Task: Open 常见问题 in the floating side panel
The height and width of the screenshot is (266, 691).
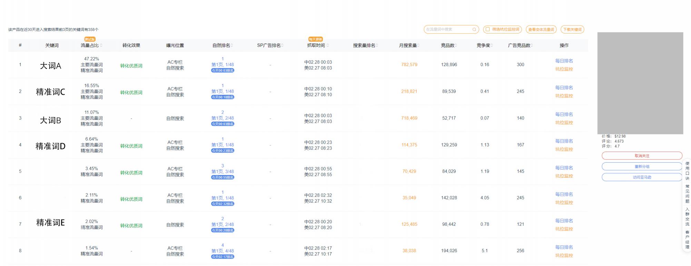Action: (x=687, y=194)
